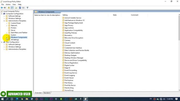Expand Windows Settings under Computer Configuration

pyautogui.click(x=4, y=19)
